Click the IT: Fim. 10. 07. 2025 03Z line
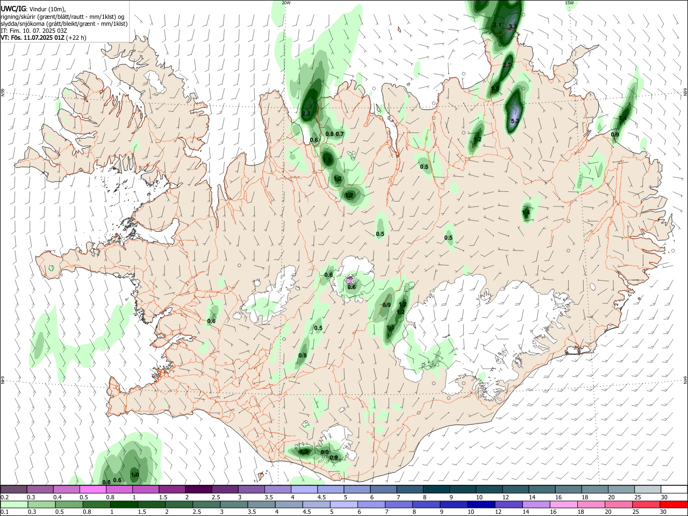 34,31
